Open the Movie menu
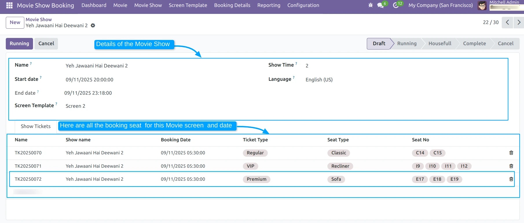The width and height of the screenshot is (524, 223). click(x=120, y=5)
